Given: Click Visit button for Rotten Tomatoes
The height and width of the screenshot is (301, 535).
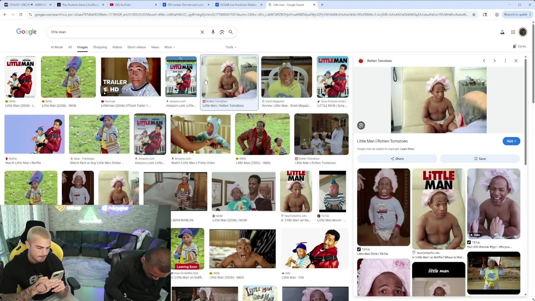Looking at the screenshot, I should pyautogui.click(x=511, y=141).
